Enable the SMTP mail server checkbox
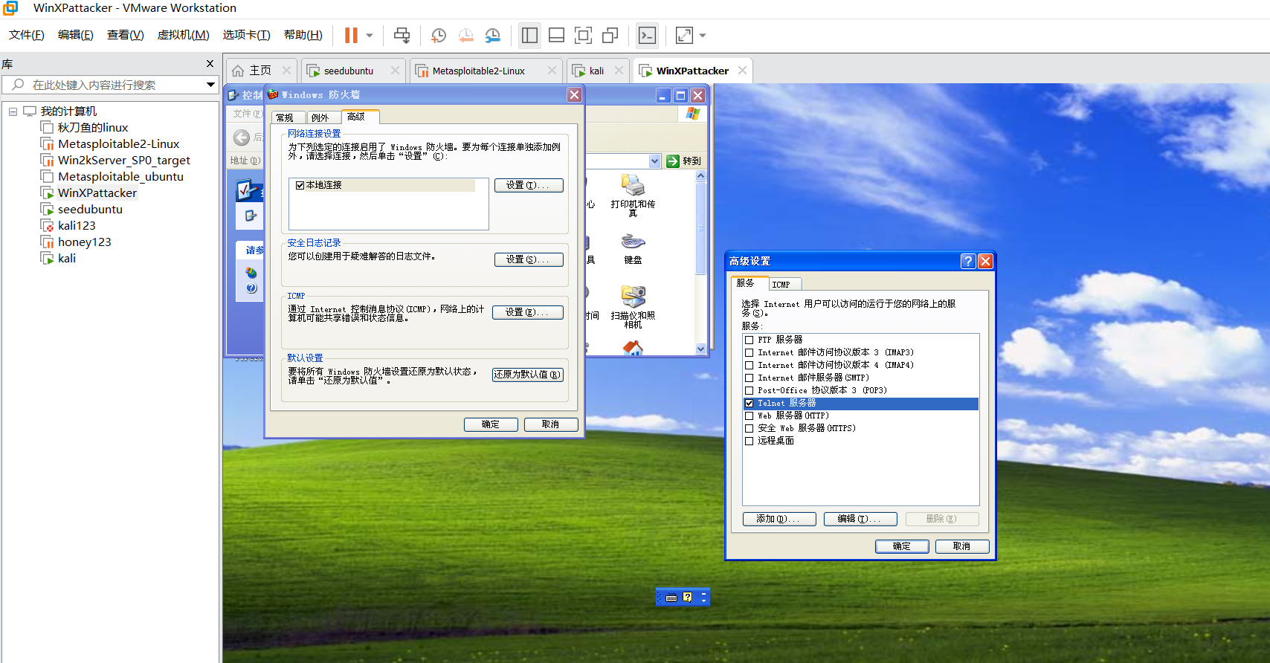Viewport: 1270px width, 663px height. 750,378
